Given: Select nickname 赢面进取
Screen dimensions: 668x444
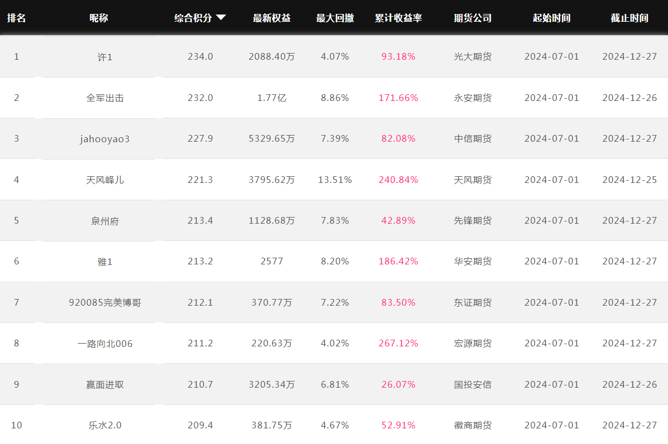Looking at the screenshot, I should tap(105, 384).
